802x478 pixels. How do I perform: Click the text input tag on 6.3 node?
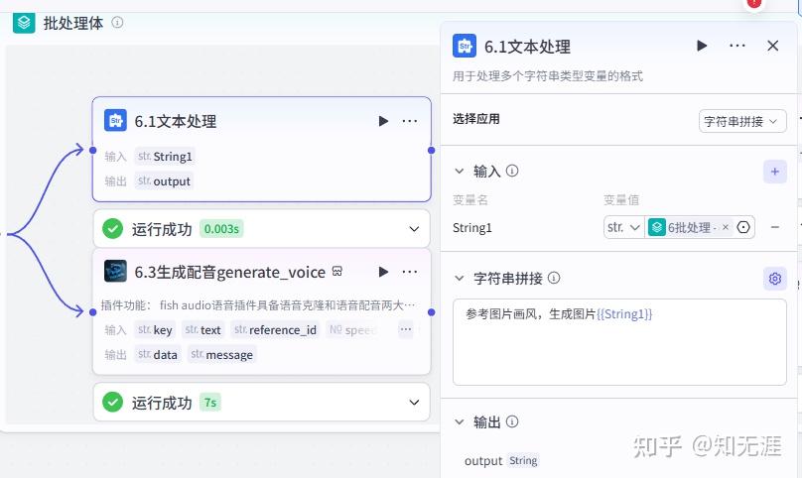click(x=203, y=330)
